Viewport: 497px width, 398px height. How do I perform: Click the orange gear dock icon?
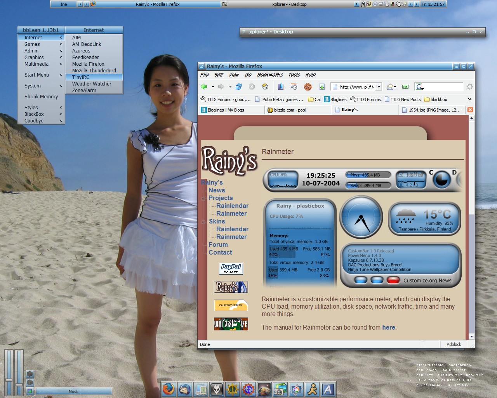(248, 389)
